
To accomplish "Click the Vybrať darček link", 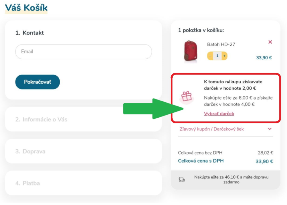I will point(219,114).
